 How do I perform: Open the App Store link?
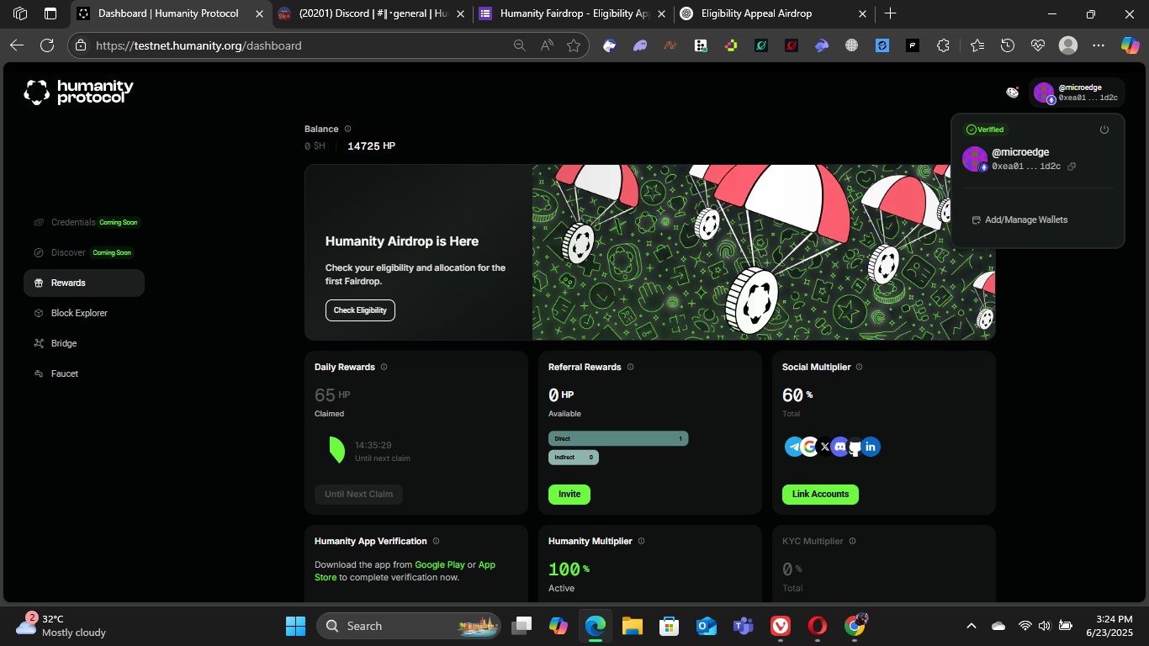405,571
